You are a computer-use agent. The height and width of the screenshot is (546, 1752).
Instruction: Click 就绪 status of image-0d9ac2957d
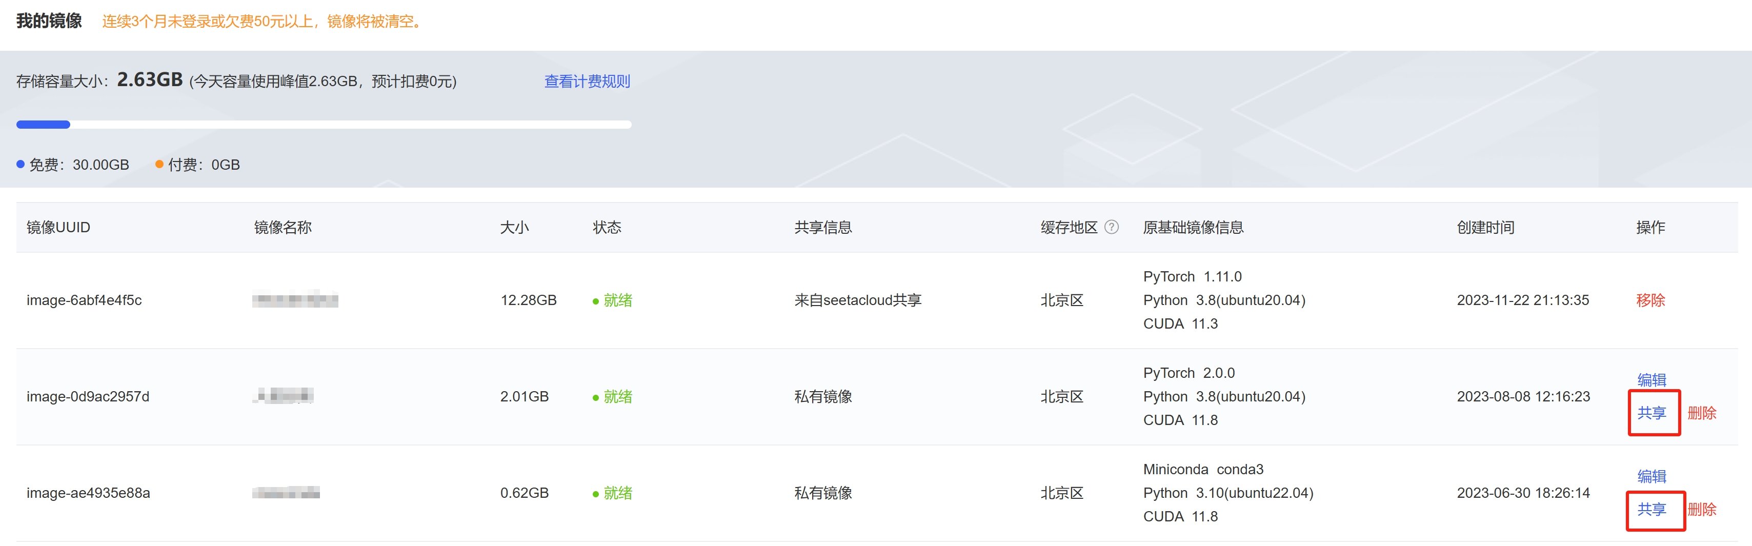[x=613, y=396]
